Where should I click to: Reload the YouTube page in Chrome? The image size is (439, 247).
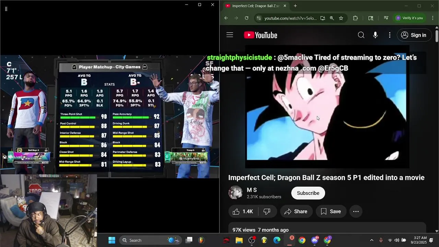tap(247, 18)
